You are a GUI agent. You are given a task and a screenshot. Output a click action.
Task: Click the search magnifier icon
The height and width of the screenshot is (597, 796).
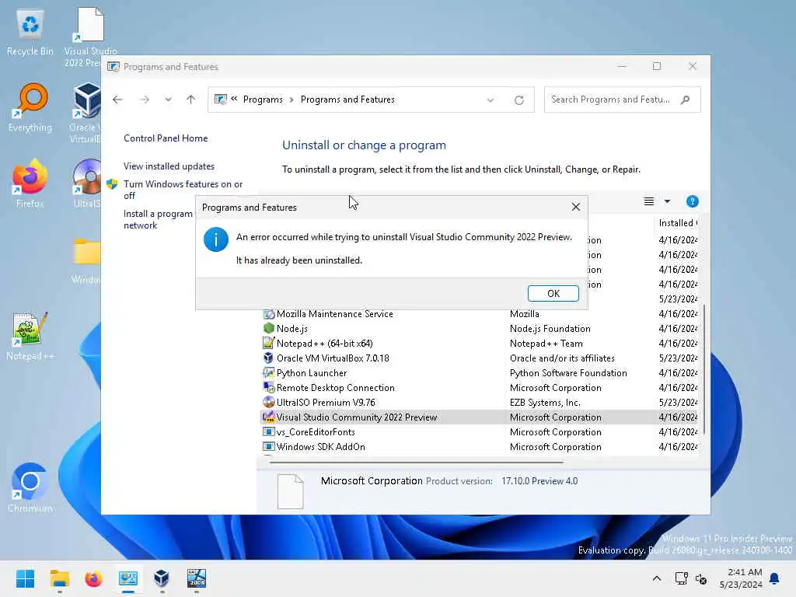click(686, 99)
